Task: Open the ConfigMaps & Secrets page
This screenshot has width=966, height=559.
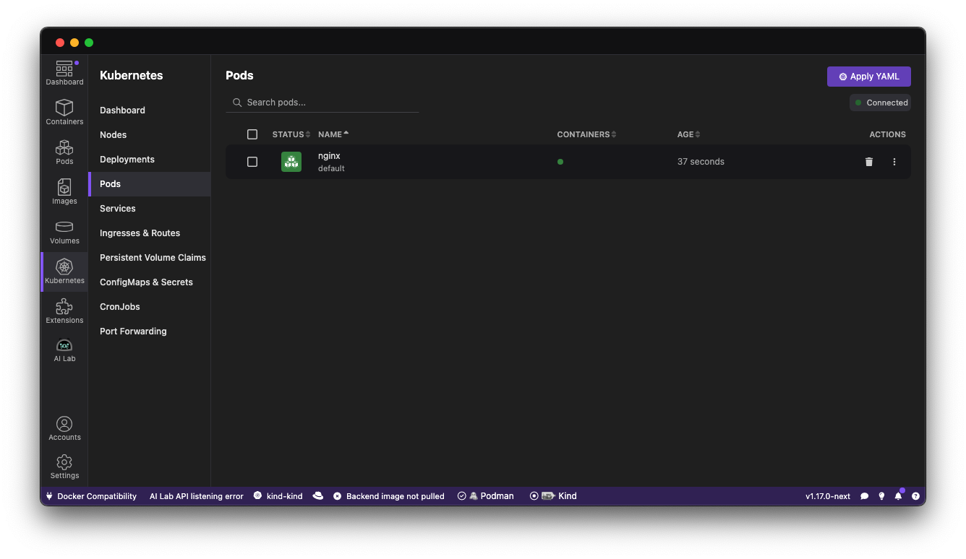Action: pyautogui.click(x=146, y=282)
